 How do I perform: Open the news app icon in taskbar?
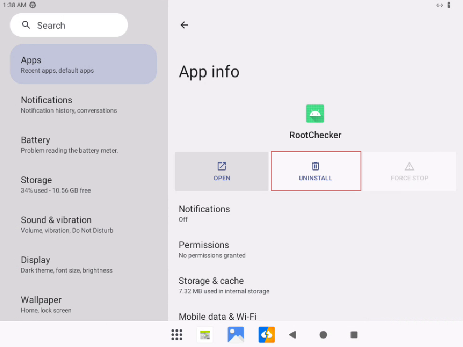205,335
